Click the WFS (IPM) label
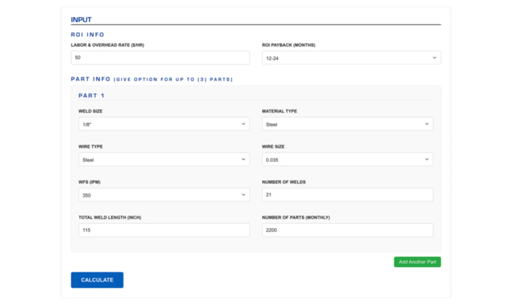This screenshot has width=512, height=304. [x=89, y=182]
